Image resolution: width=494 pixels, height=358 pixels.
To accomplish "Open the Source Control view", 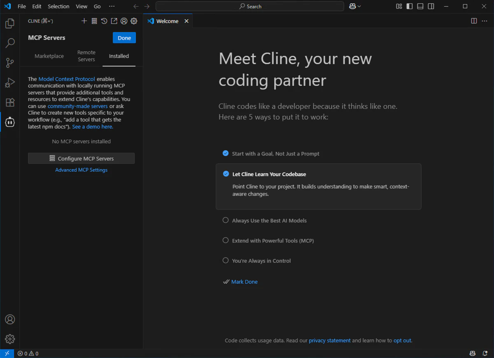I will pyautogui.click(x=10, y=63).
